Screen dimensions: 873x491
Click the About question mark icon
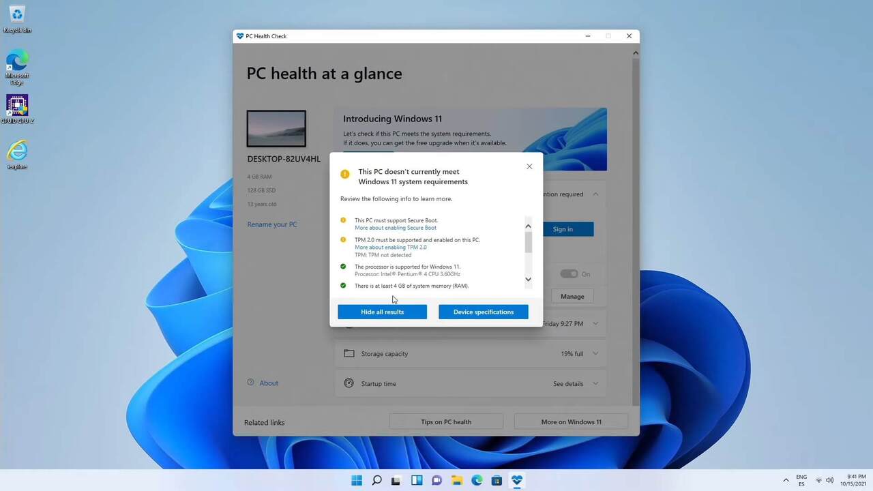[251, 383]
